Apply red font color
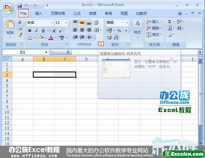Screen dimensions: 205x158 tap(51, 38)
